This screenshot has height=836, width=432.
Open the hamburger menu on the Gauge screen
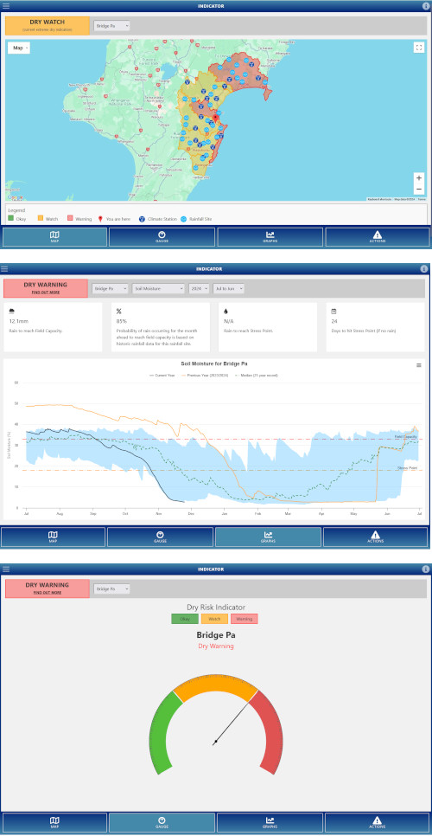pos(6,569)
